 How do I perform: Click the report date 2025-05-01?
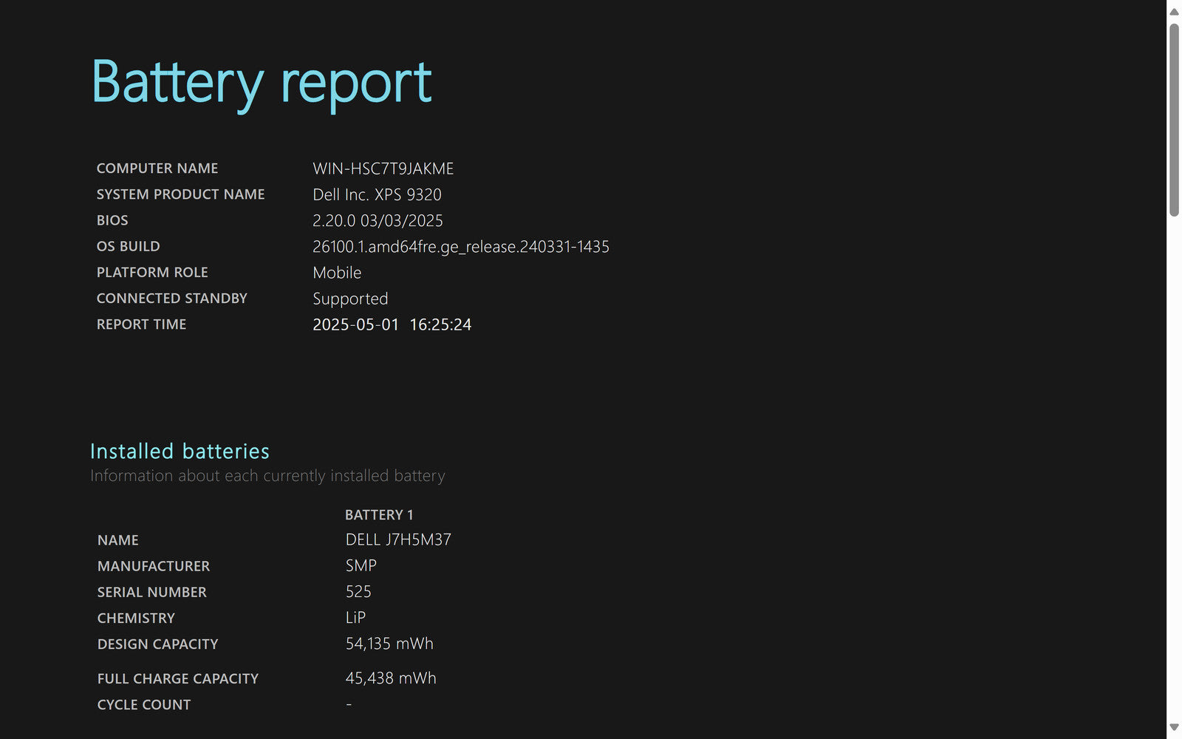(355, 324)
